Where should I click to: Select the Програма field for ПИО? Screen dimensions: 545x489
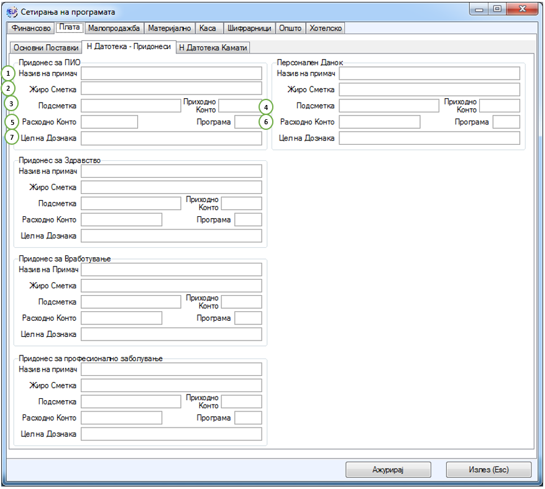coord(248,122)
